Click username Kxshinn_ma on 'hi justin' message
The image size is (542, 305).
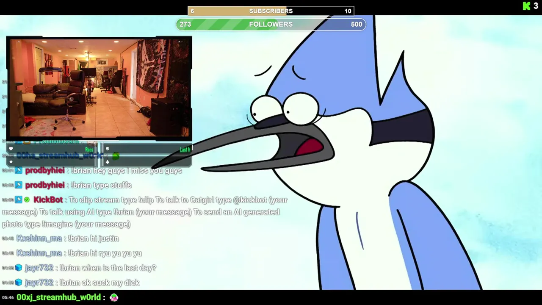click(x=39, y=238)
